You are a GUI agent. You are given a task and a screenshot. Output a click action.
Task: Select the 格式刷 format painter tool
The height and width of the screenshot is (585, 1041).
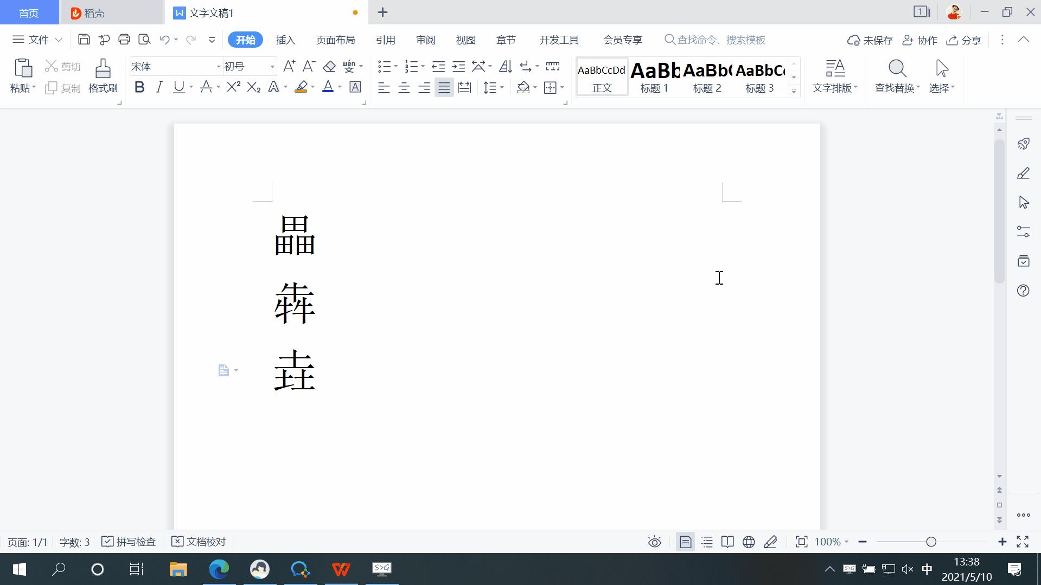[x=102, y=76]
